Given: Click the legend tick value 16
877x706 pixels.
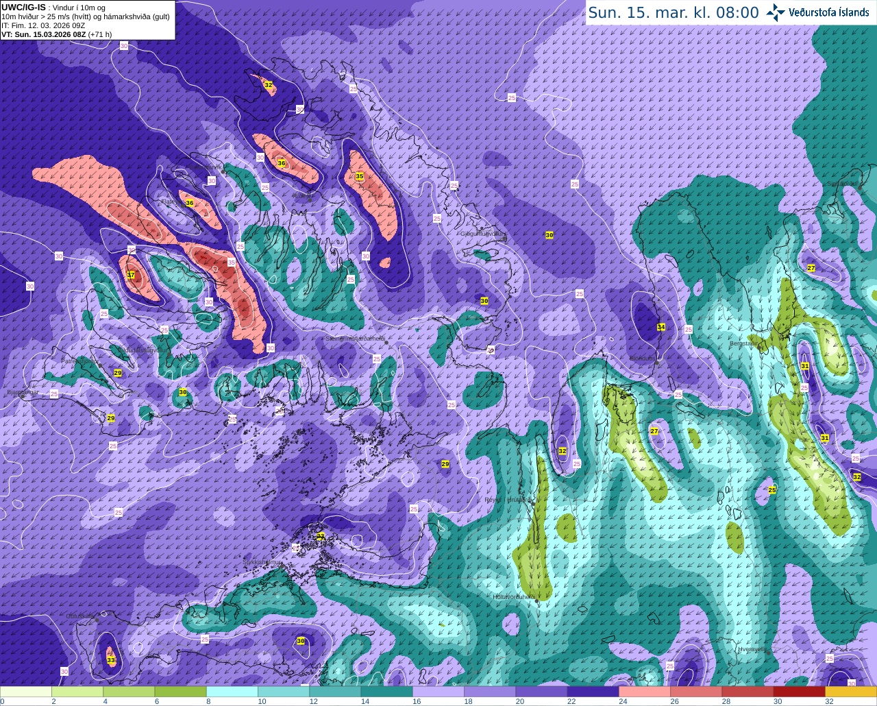Looking at the screenshot, I should [416, 701].
